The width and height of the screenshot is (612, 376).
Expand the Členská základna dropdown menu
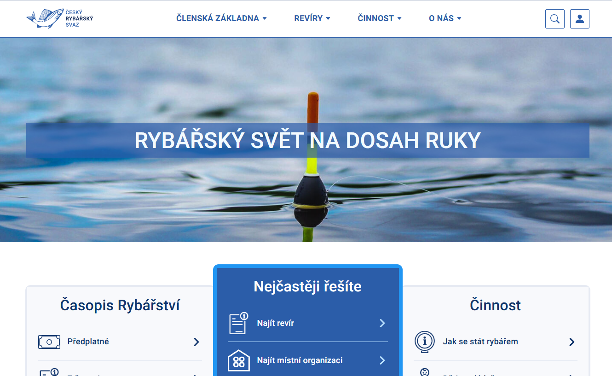221,18
